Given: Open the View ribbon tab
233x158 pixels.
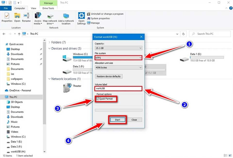Looking at the screenshot, I should [33, 8].
